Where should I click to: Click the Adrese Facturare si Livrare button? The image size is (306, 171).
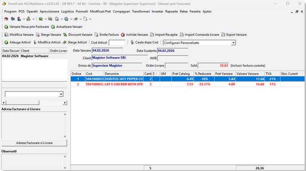pos(34,143)
